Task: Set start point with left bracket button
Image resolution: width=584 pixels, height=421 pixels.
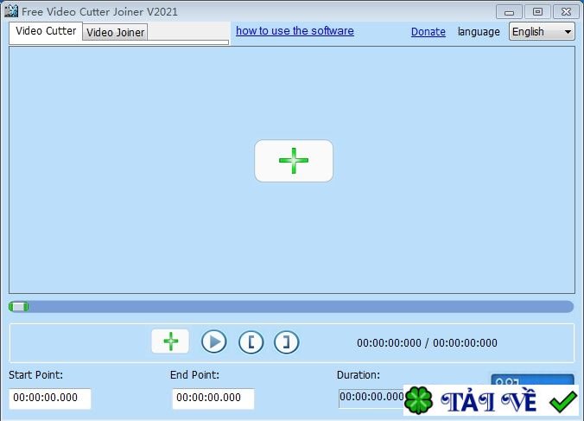Action: pos(251,342)
